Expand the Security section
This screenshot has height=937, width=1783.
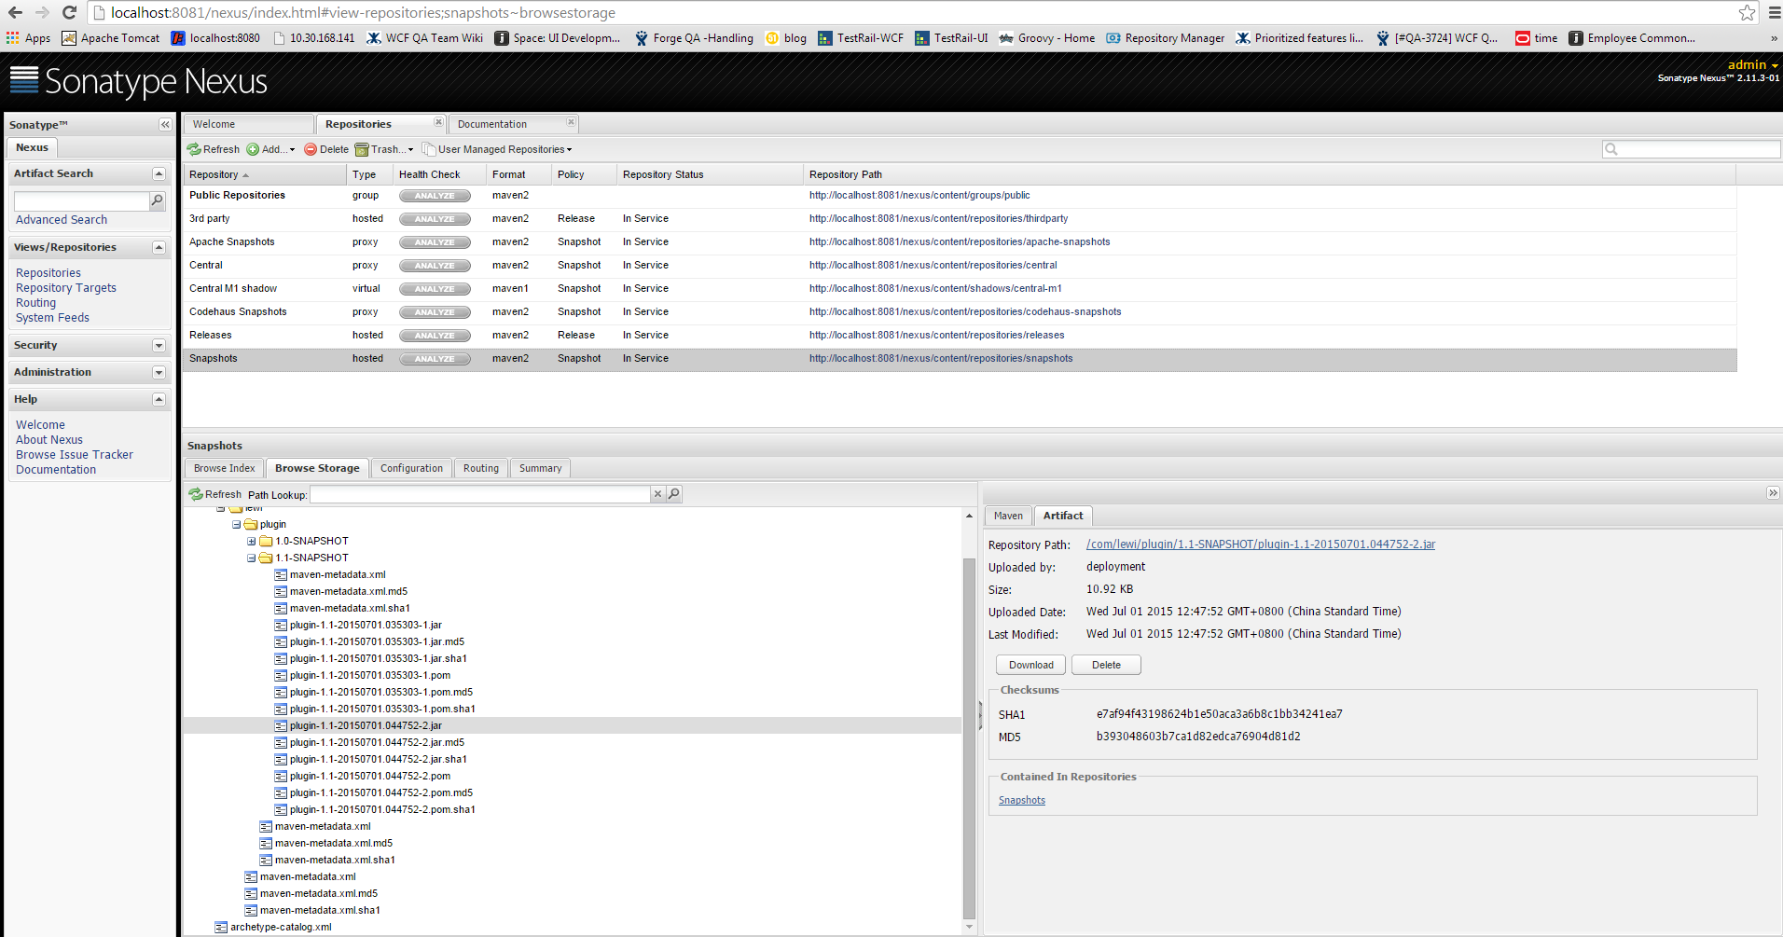point(159,346)
